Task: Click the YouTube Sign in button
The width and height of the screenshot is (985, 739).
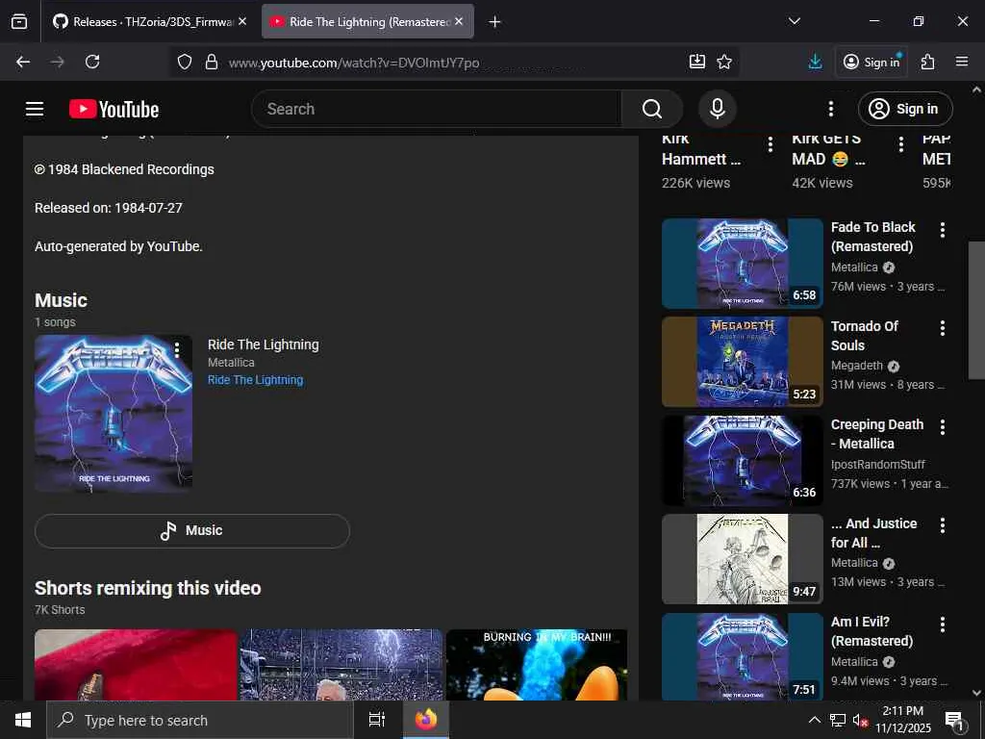Action: (x=905, y=110)
